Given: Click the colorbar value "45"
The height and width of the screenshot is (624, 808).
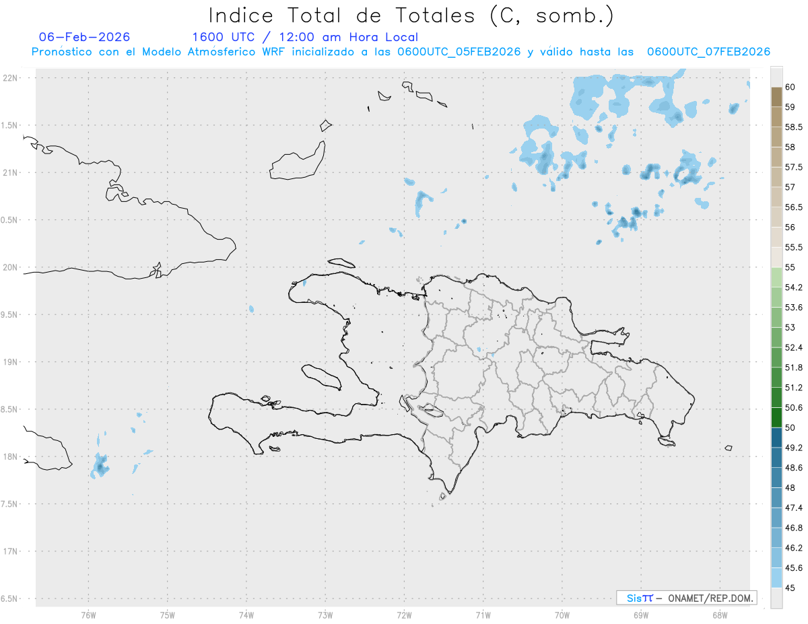Looking at the screenshot, I should point(790,588).
